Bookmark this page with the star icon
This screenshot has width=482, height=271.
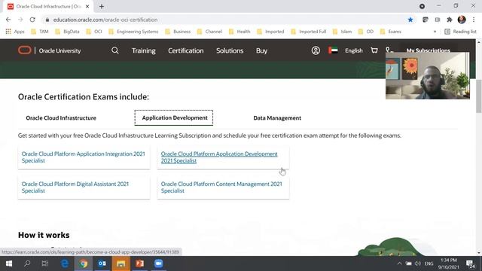pos(410,20)
